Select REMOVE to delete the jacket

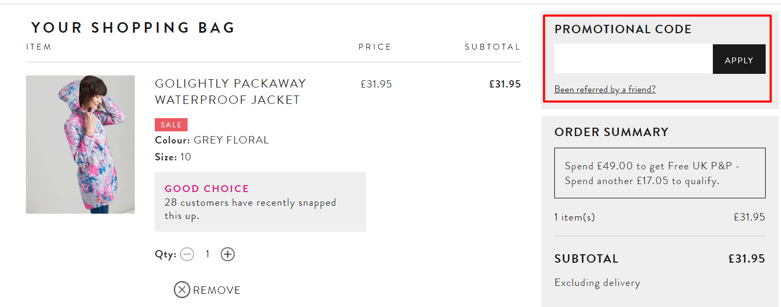217,290
